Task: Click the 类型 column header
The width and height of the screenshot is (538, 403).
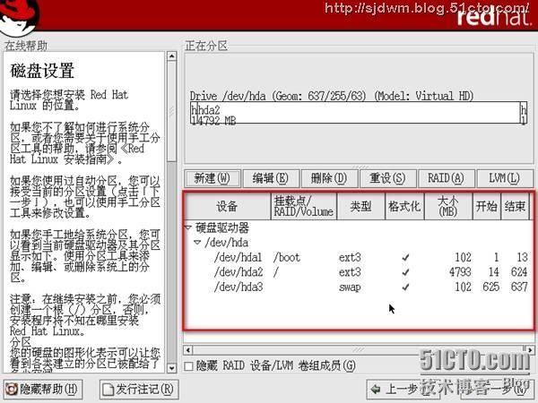Action: (x=360, y=207)
